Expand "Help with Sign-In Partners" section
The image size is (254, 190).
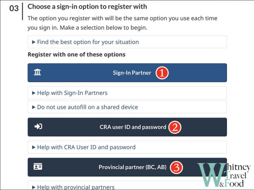tap(72, 93)
